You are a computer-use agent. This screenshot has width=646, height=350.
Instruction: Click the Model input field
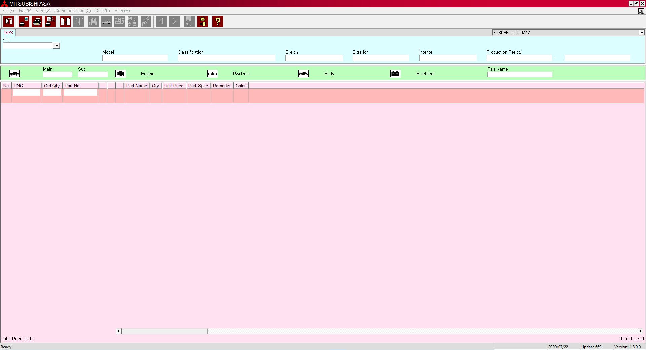coord(135,58)
